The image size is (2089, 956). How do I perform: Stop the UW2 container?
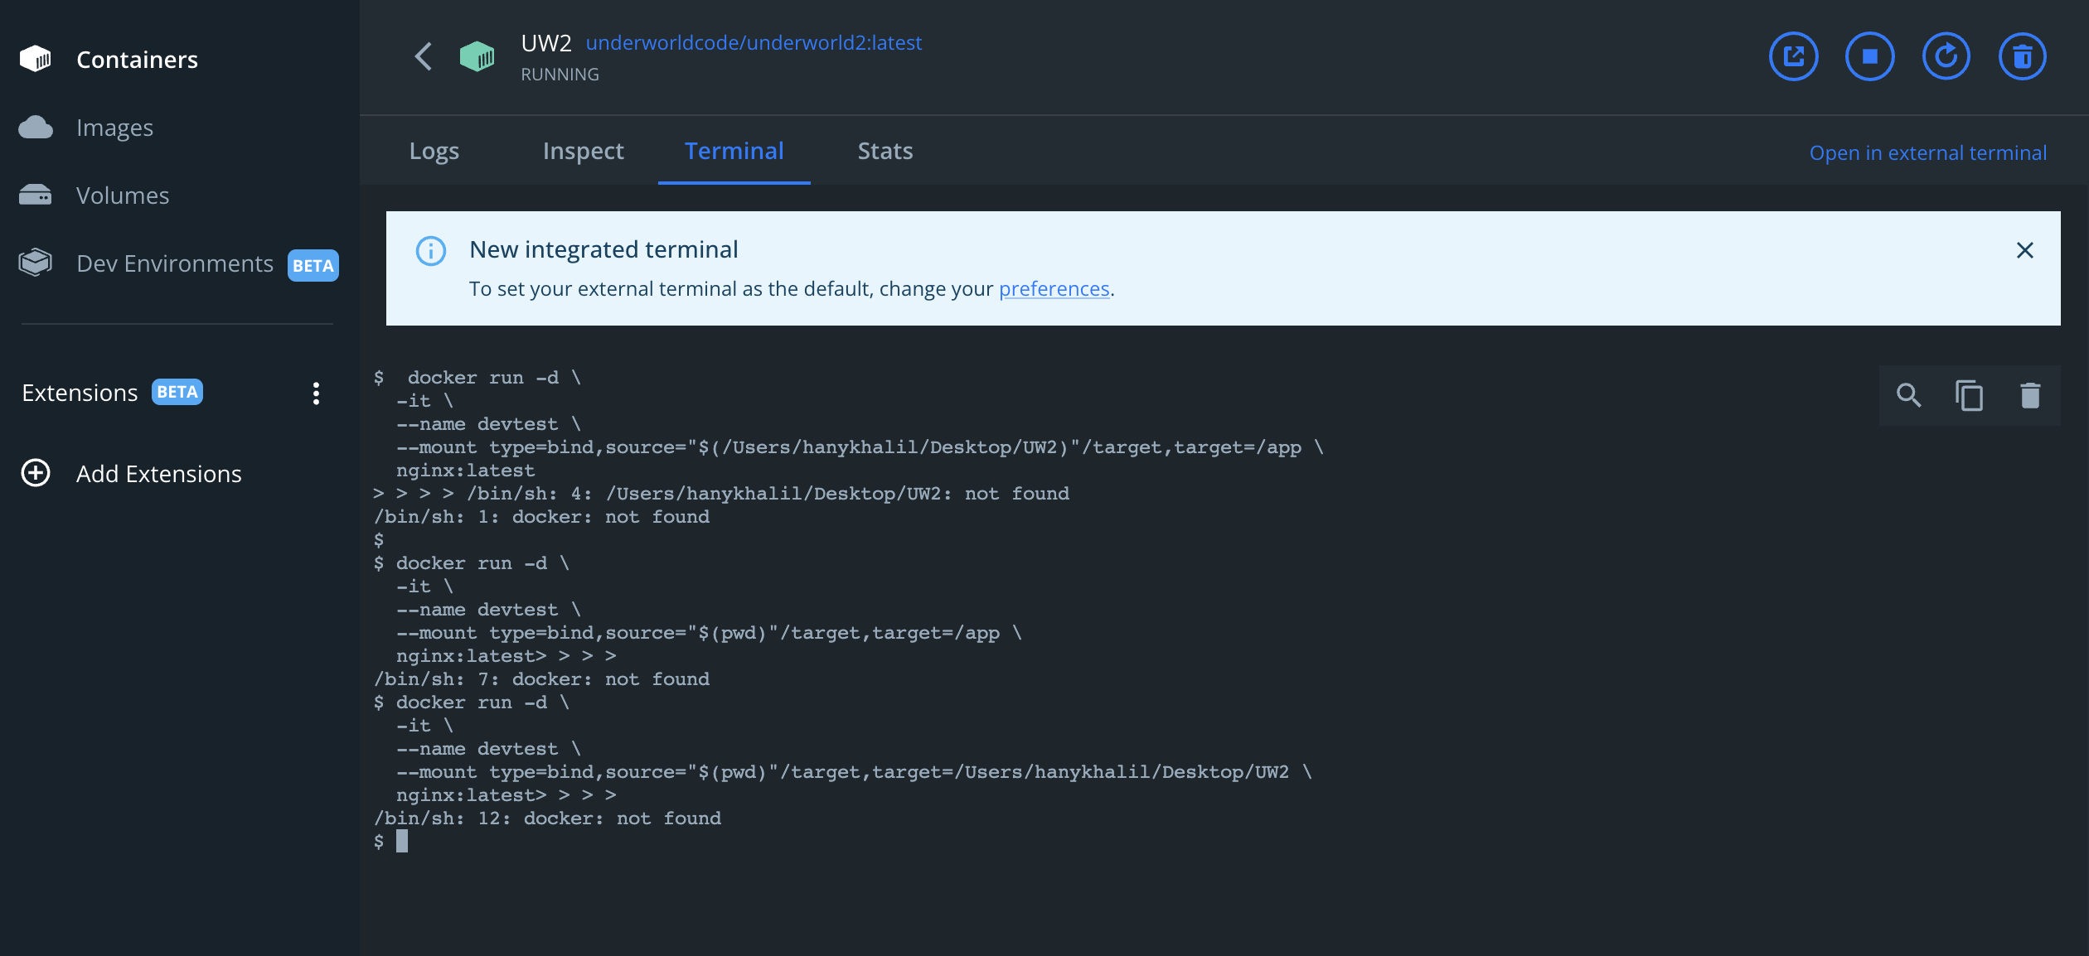pyautogui.click(x=1869, y=56)
